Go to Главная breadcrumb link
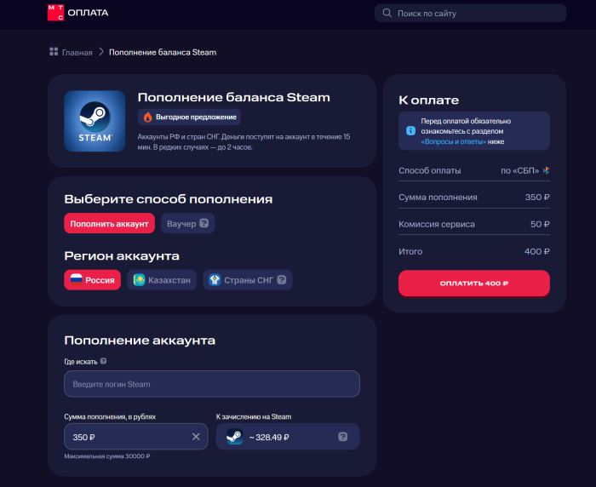Viewport: 596px width, 487px height. click(x=77, y=52)
